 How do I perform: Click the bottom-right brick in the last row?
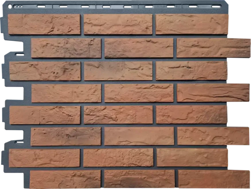[214, 179]
